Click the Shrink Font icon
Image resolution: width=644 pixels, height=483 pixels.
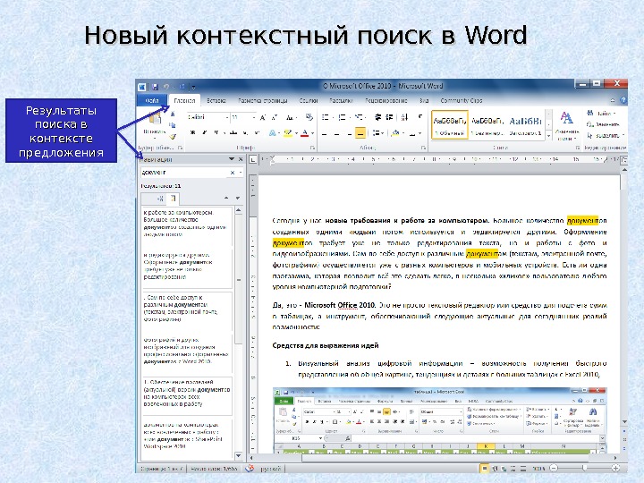275,117
